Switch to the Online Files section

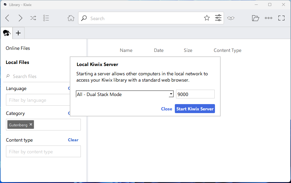(18, 48)
